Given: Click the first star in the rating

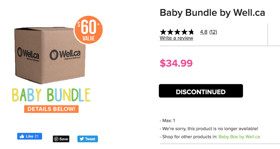Looking at the screenshot, I should tap(163, 32).
